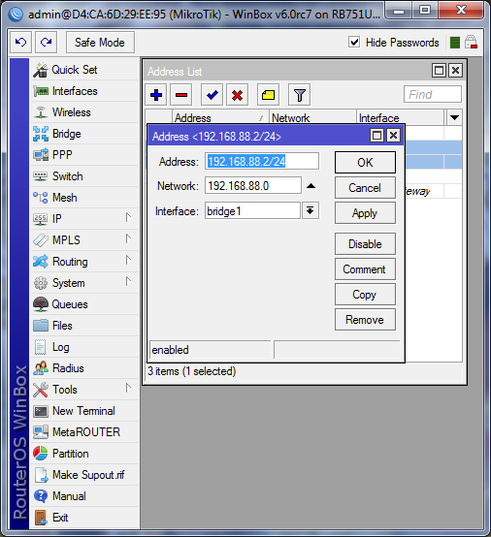Open the Interfaces menu item
The image size is (491, 537).
tap(84, 91)
